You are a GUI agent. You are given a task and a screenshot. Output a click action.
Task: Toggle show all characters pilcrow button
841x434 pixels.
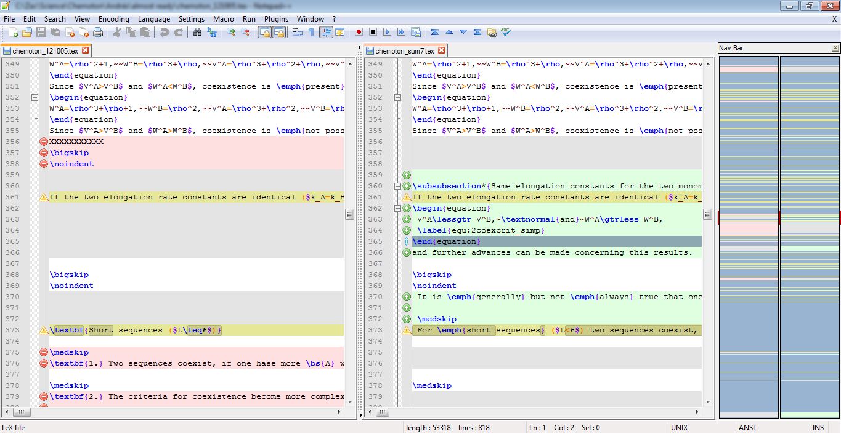coord(311,32)
